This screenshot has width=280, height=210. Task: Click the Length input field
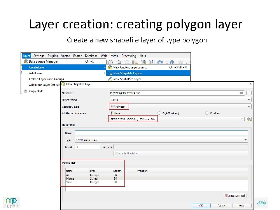(x=87, y=147)
